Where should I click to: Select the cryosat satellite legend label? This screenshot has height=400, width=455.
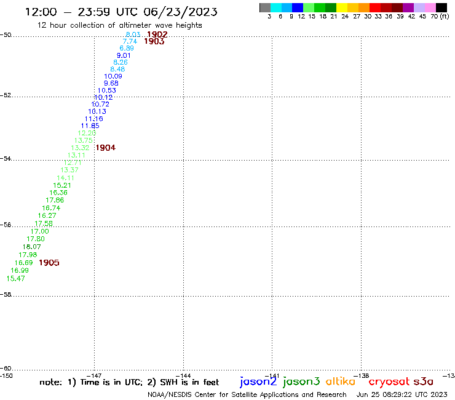click(389, 382)
